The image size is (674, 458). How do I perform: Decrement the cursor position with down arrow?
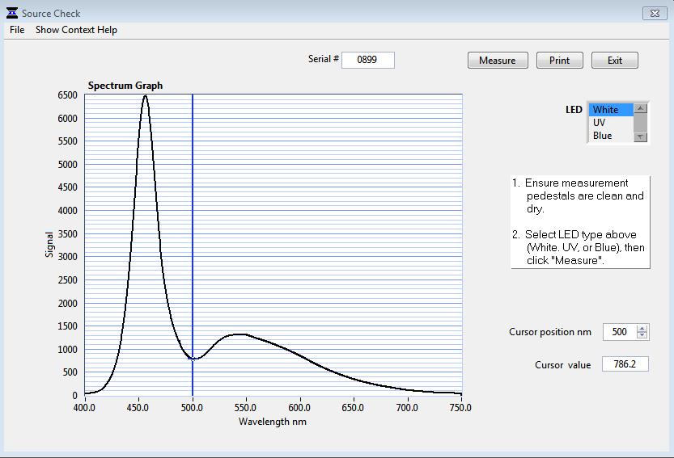(x=642, y=336)
